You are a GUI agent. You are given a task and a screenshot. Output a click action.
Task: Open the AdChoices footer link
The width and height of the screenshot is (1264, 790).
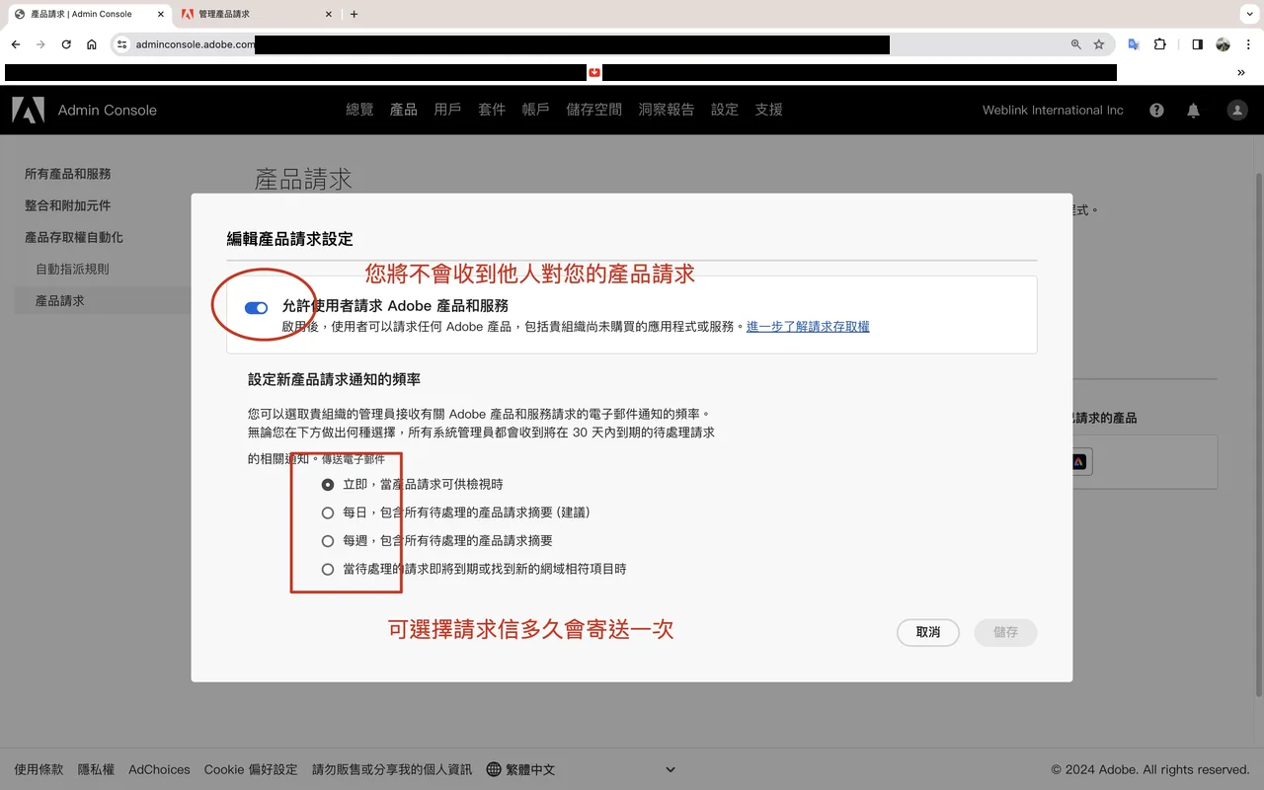coord(159,769)
